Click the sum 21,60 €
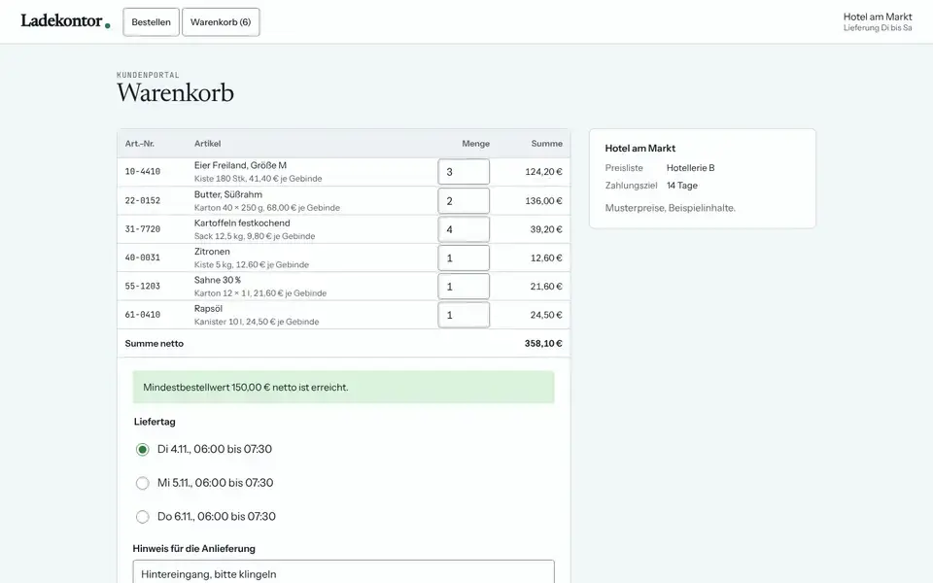933x583 pixels. pyautogui.click(x=546, y=287)
